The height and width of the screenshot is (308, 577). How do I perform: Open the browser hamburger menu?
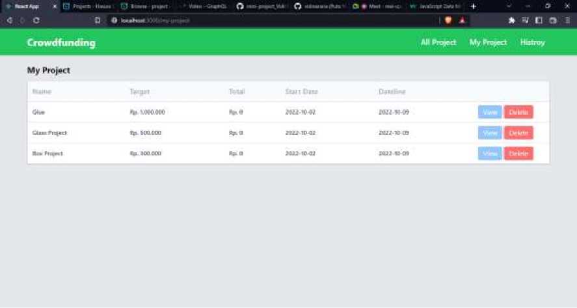click(567, 20)
